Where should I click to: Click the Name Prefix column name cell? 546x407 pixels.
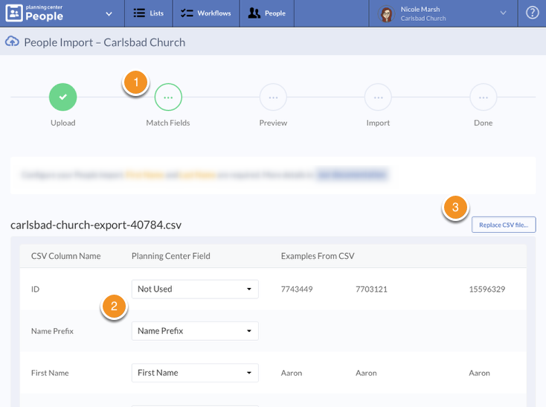pyautogui.click(x=52, y=331)
